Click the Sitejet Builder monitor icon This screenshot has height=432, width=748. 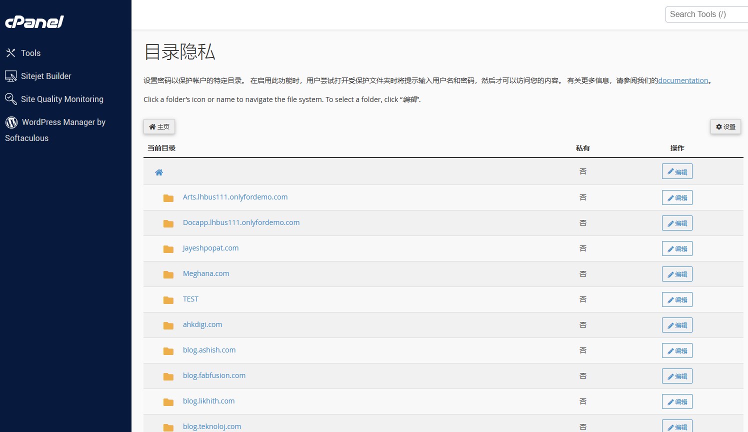coord(10,76)
